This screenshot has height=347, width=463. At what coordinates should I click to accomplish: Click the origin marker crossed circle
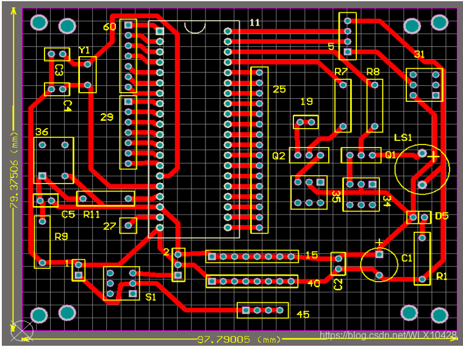[22, 331]
